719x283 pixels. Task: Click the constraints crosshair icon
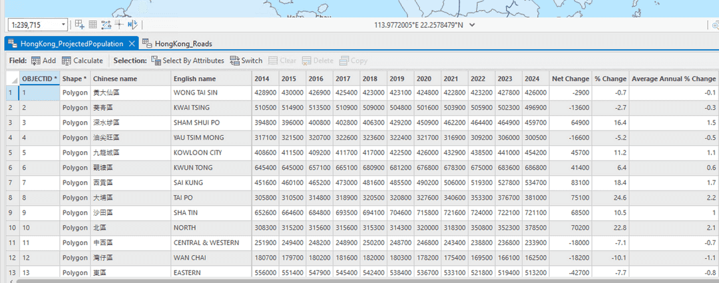[119, 25]
